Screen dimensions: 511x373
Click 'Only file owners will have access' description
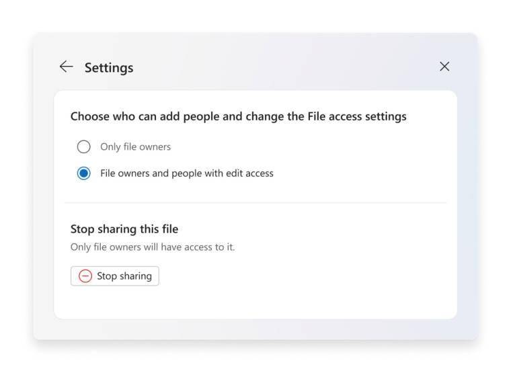(153, 247)
